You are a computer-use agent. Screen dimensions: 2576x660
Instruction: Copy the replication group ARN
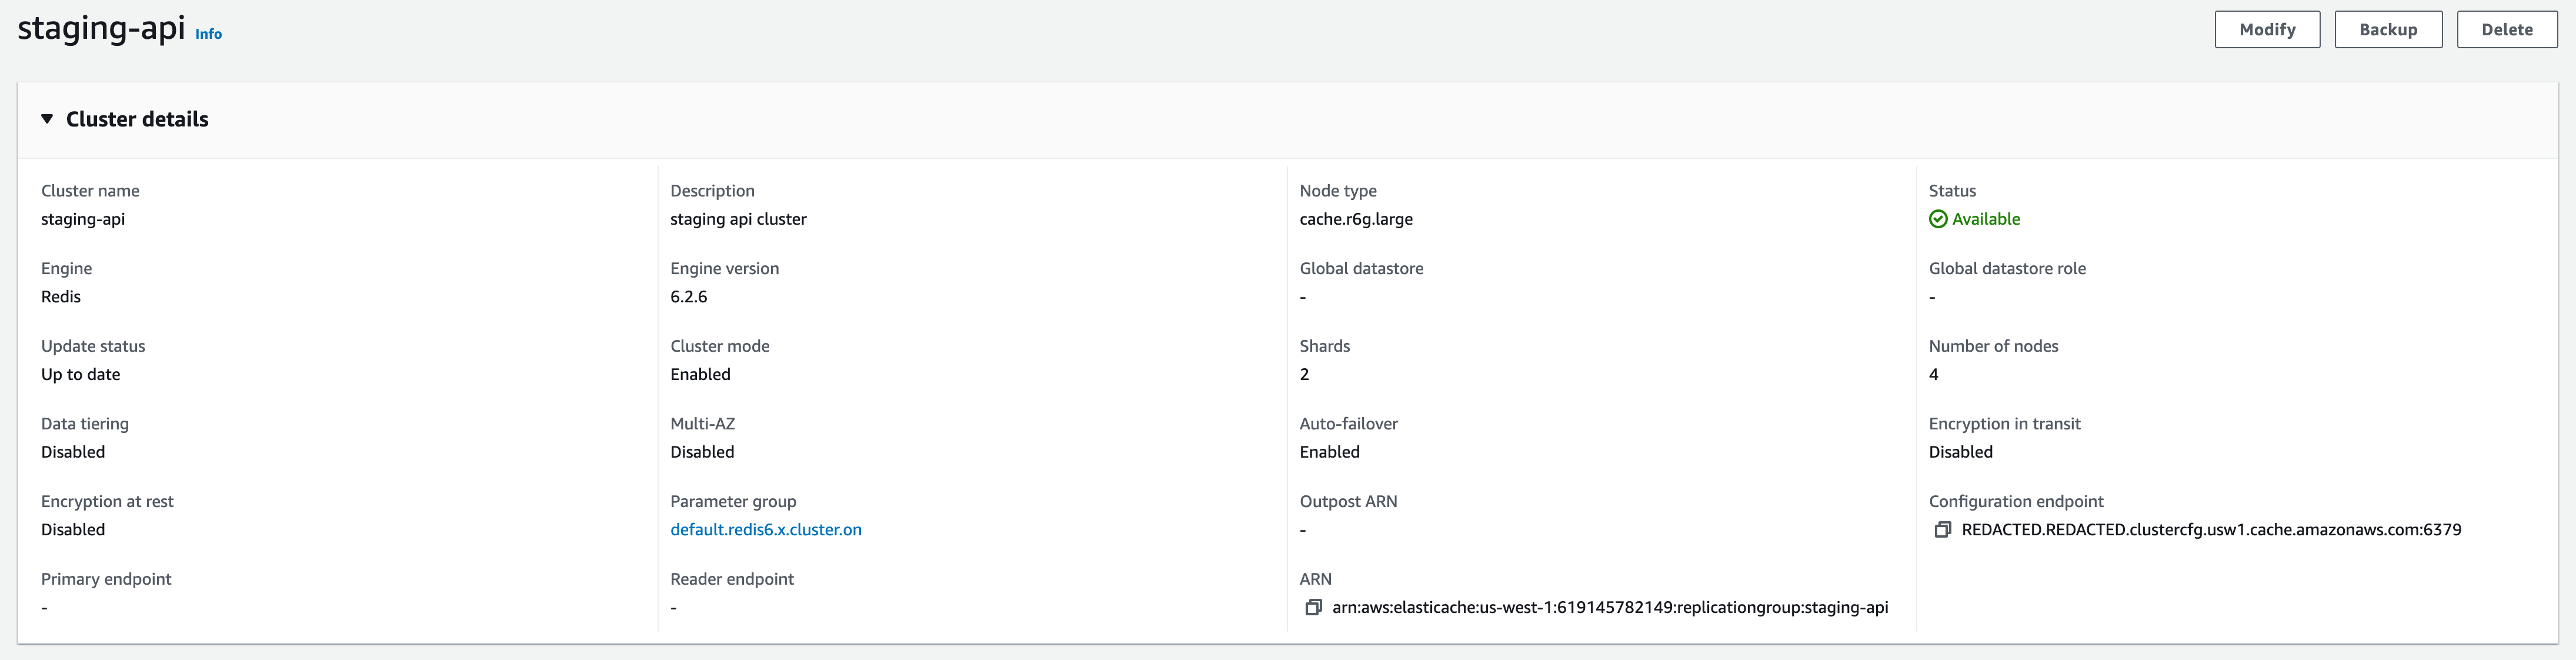coord(1313,607)
